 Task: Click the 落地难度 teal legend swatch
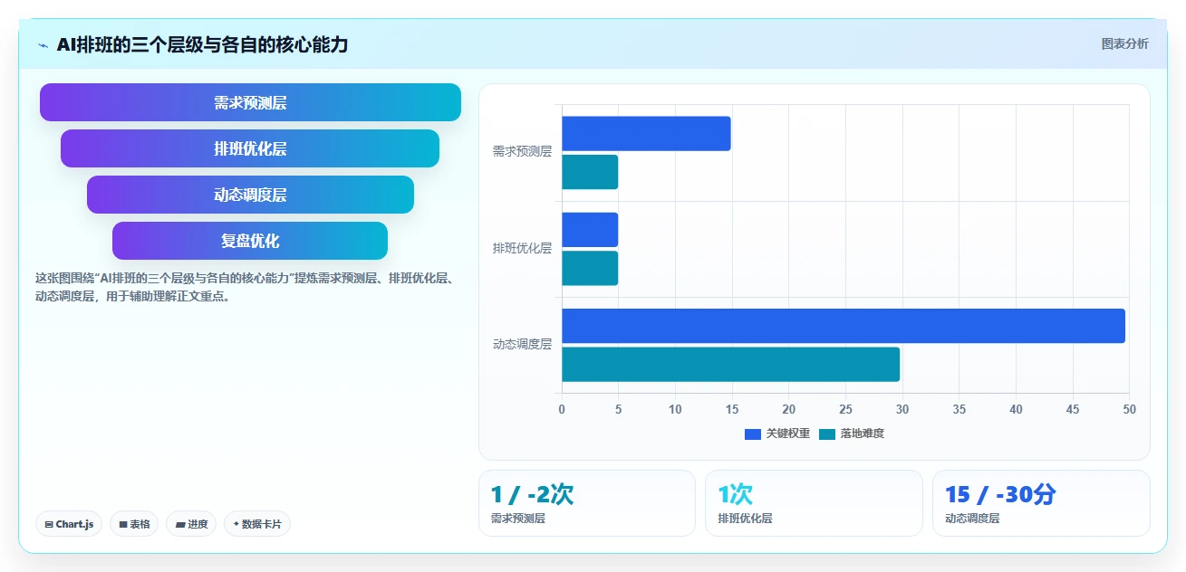coord(827,434)
